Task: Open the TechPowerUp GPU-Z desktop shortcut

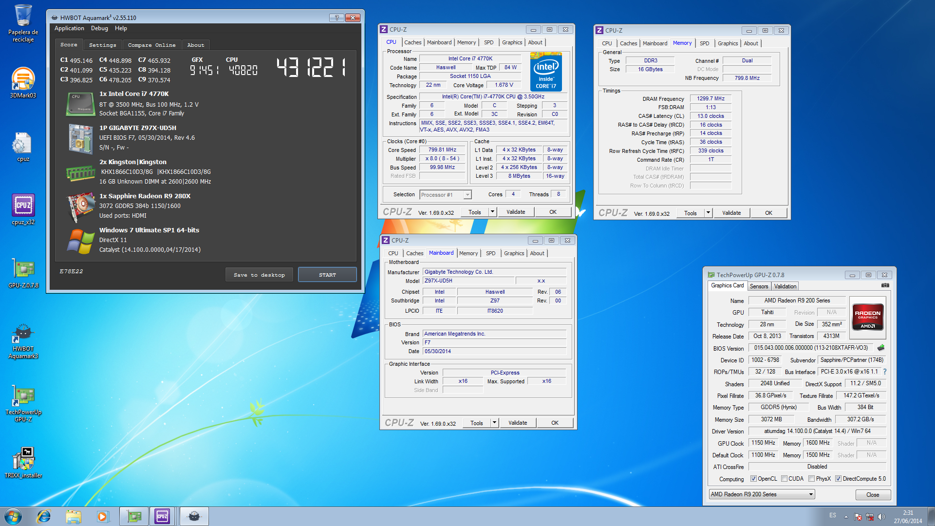Action: tap(23, 404)
